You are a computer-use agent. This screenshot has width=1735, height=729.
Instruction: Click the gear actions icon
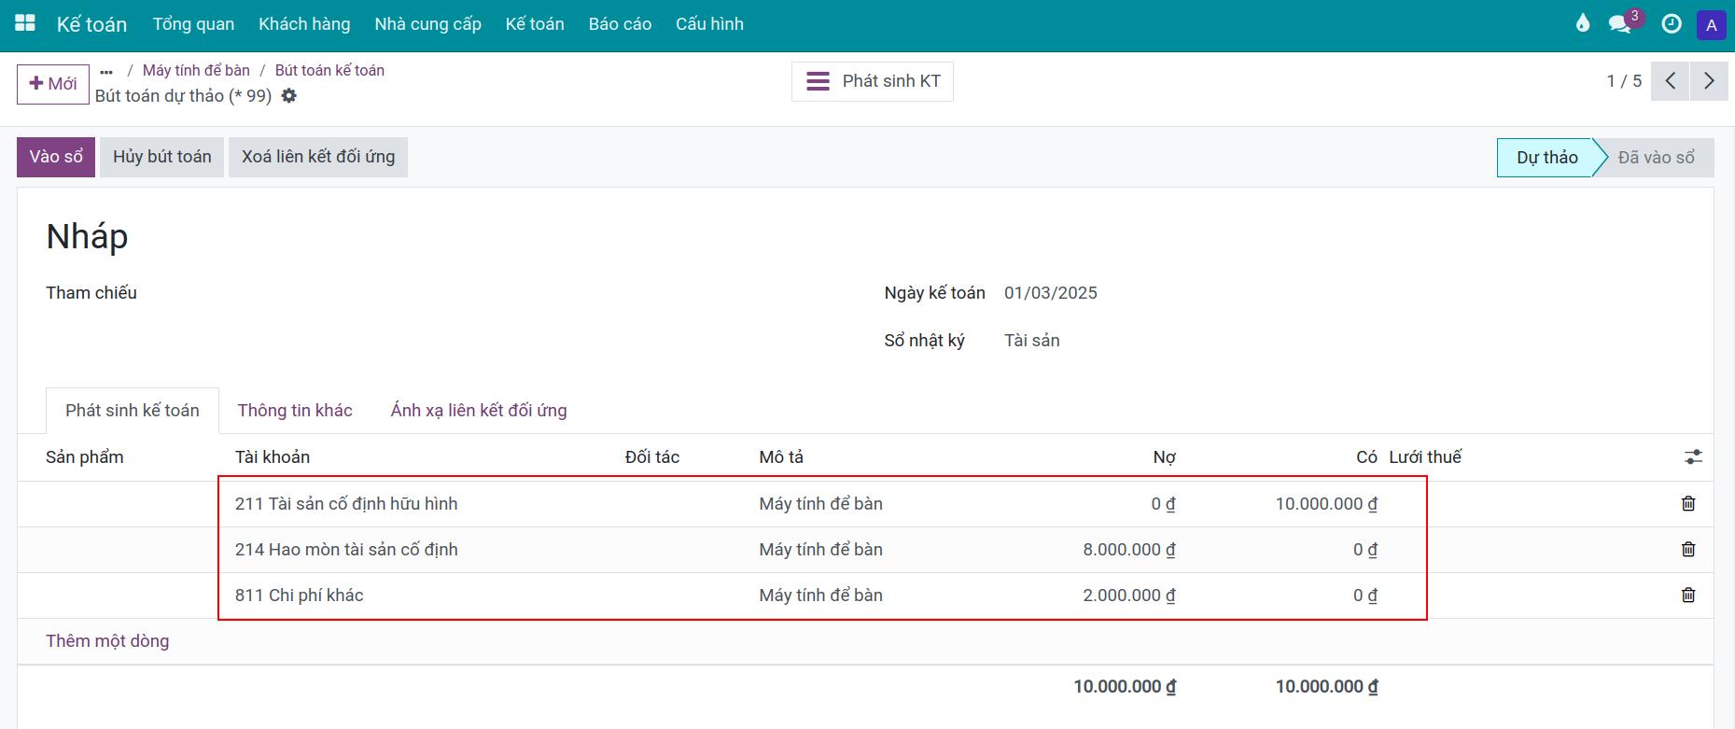coord(289,96)
